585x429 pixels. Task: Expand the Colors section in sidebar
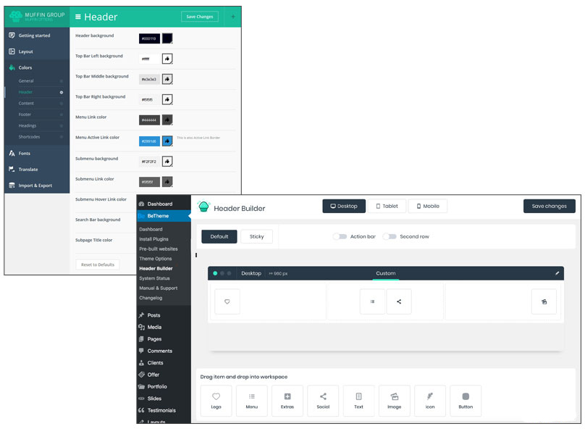[x=25, y=67]
